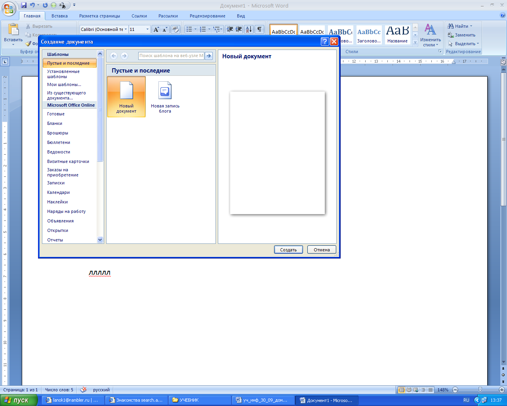Select Установленные шаблоны category
This screenshot has width=507, height=406.
(70, 74)
